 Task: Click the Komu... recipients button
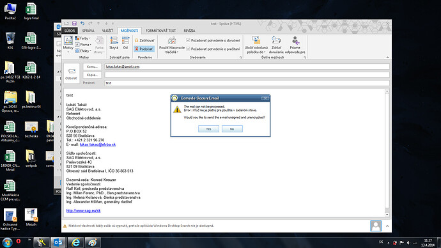point(92,66)
